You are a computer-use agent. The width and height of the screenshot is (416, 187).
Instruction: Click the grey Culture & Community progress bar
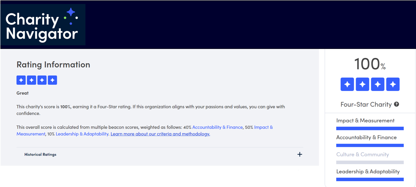coord(370,162)
